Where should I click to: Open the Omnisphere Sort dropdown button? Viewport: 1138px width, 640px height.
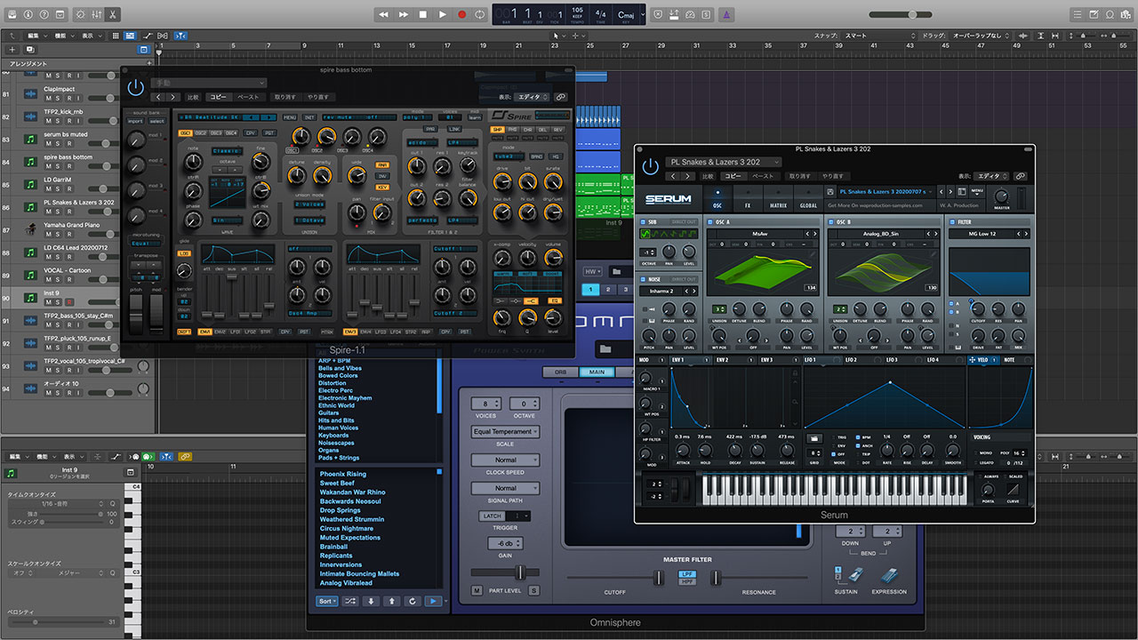tap(326, 601)
